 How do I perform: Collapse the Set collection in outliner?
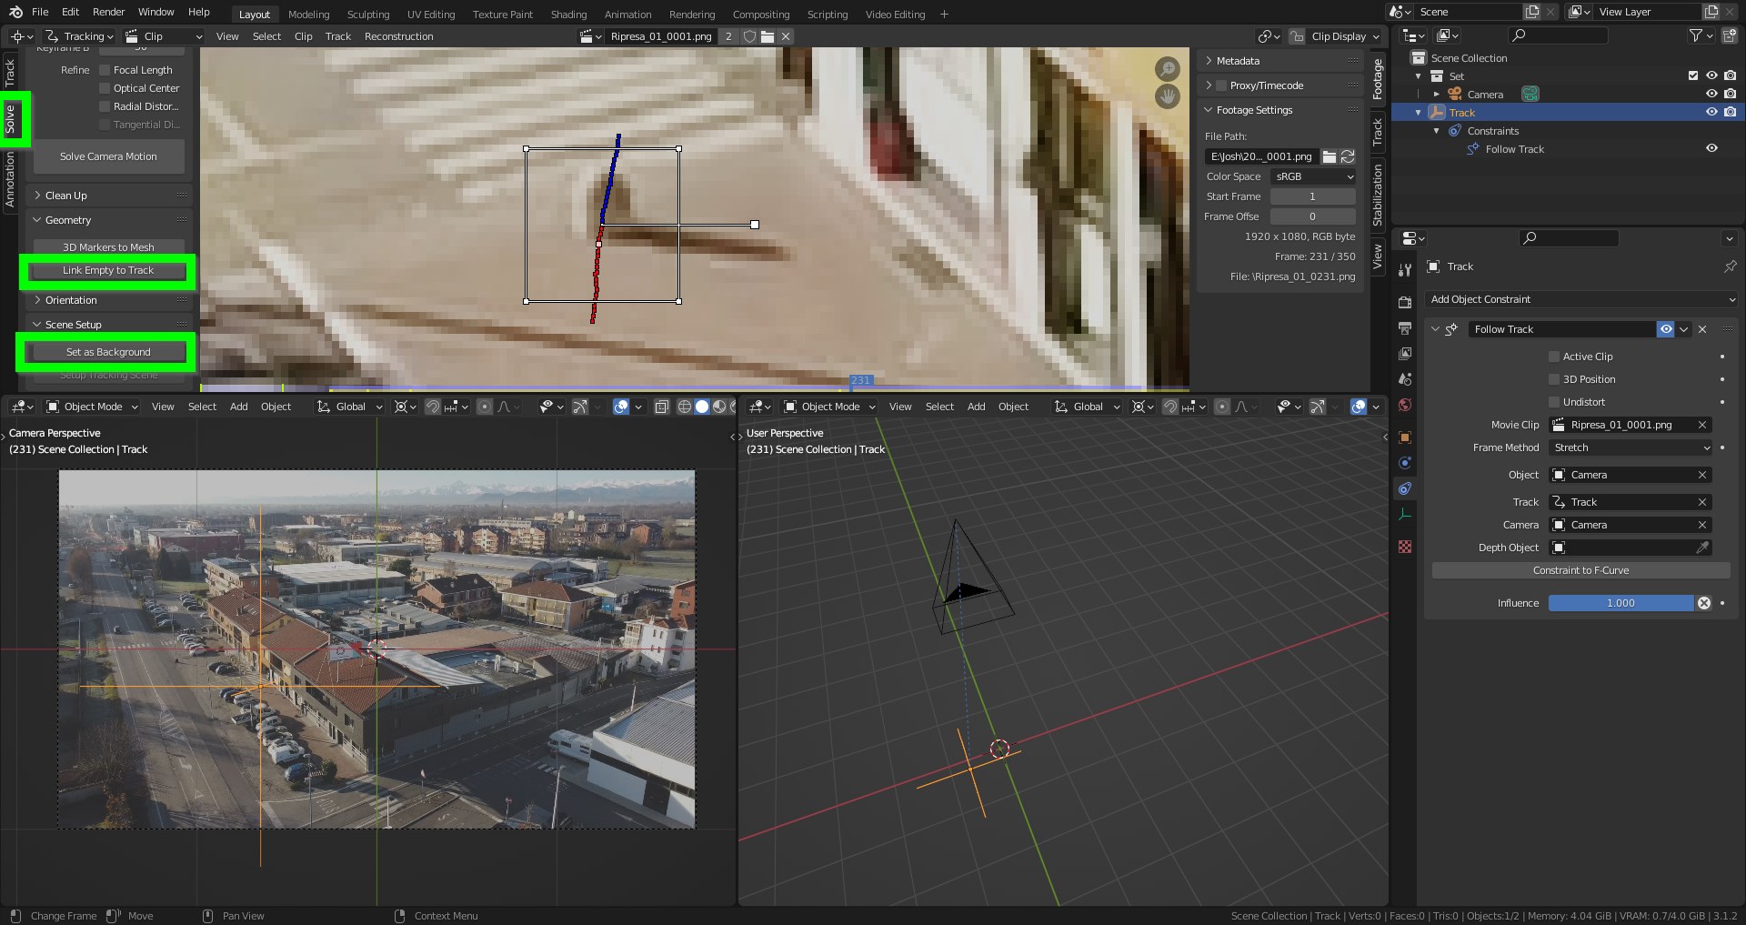tap(1419, 76)
